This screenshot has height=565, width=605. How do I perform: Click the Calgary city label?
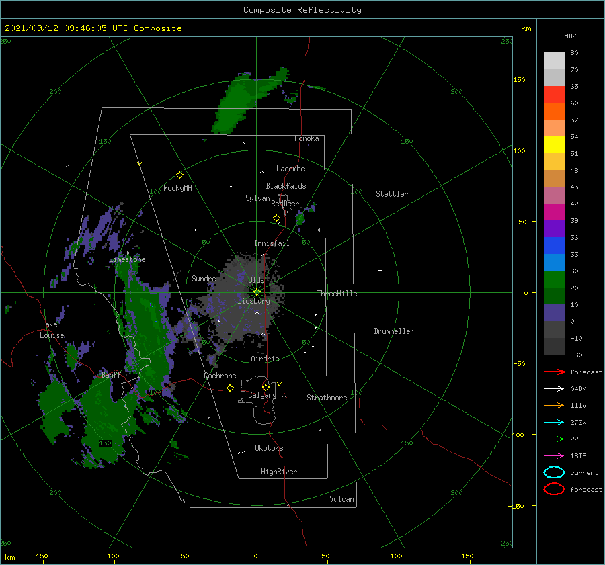(x=262, y=395)
